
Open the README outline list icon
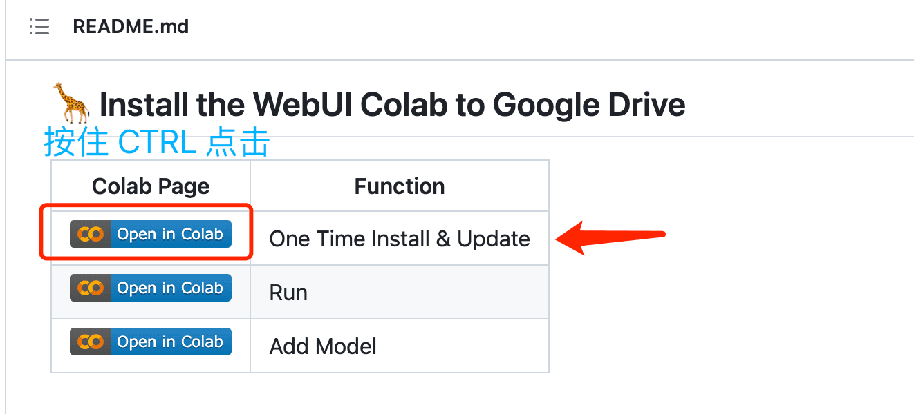(x=39, y=27)
